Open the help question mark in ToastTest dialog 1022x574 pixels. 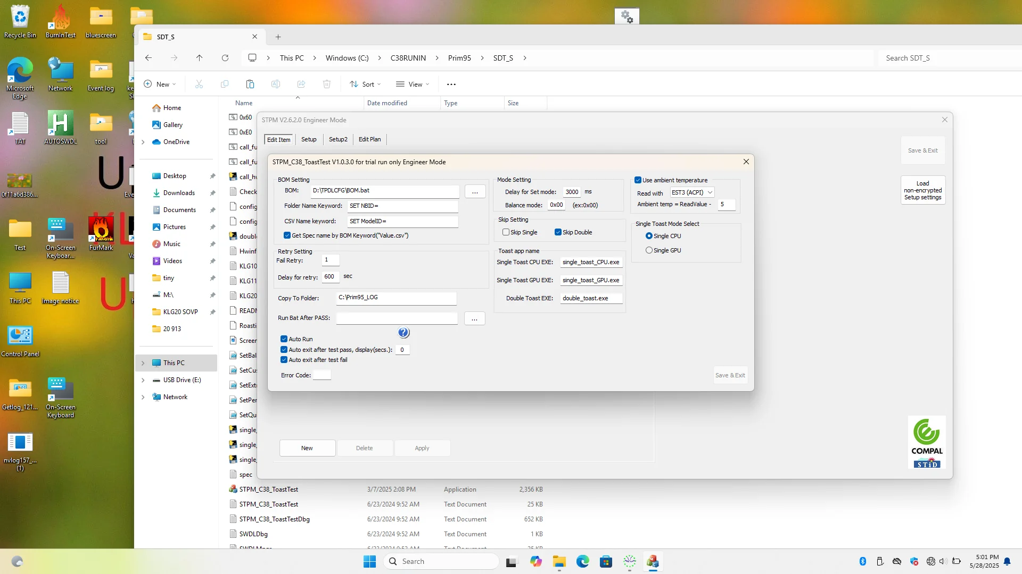pos(403,332)
